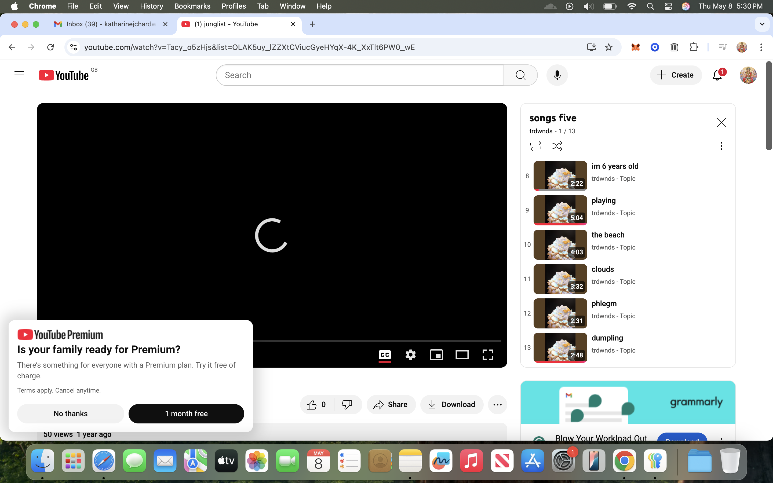
Task: Enable the miniplayer icon
Action: 436,354
